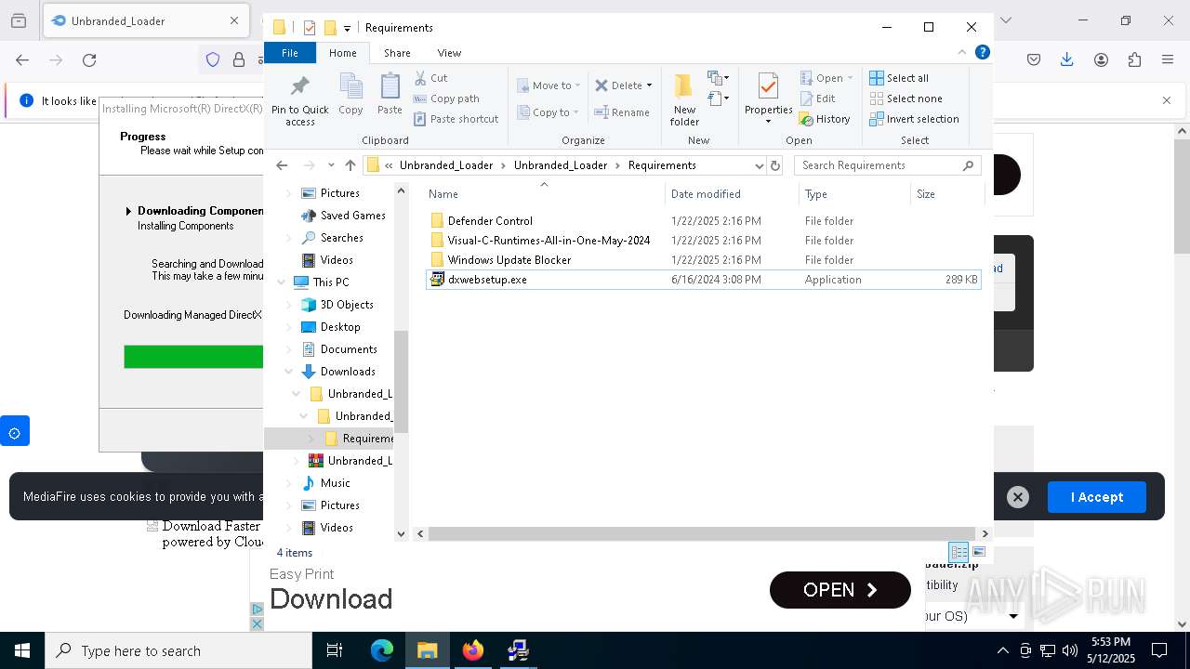This screenshot has width=1190, height=669.
Task: Reload the browser page
Action: 89,60
